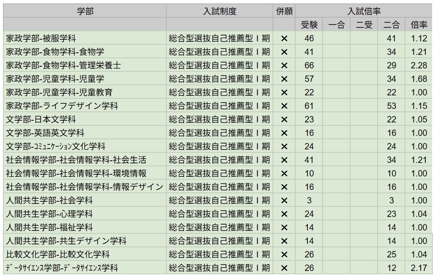This screenshot has height=276, width=435.
Task: Click the × mark in 社会情報学科-環境情報 row
Action: 284,173
